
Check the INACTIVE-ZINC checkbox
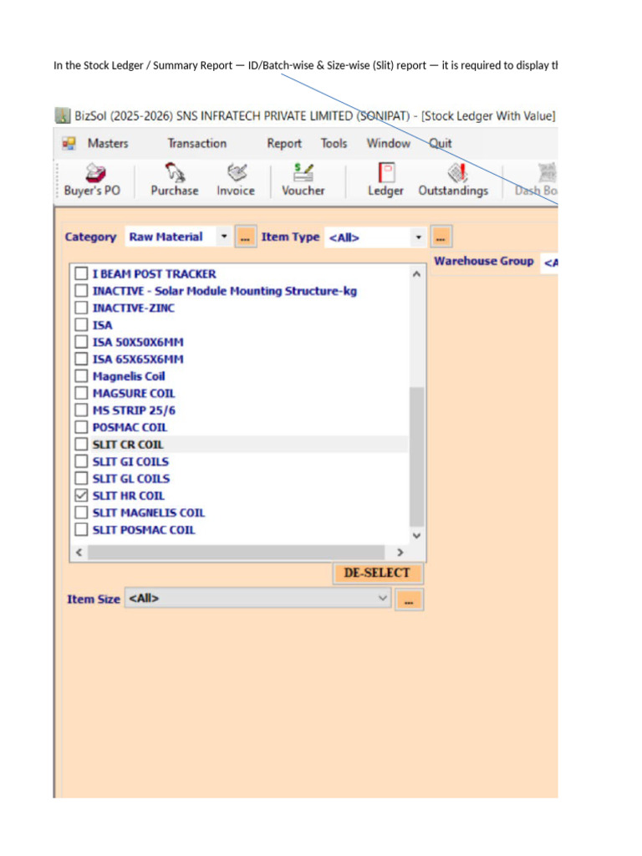pyautogui.click(x=81, y=308)
